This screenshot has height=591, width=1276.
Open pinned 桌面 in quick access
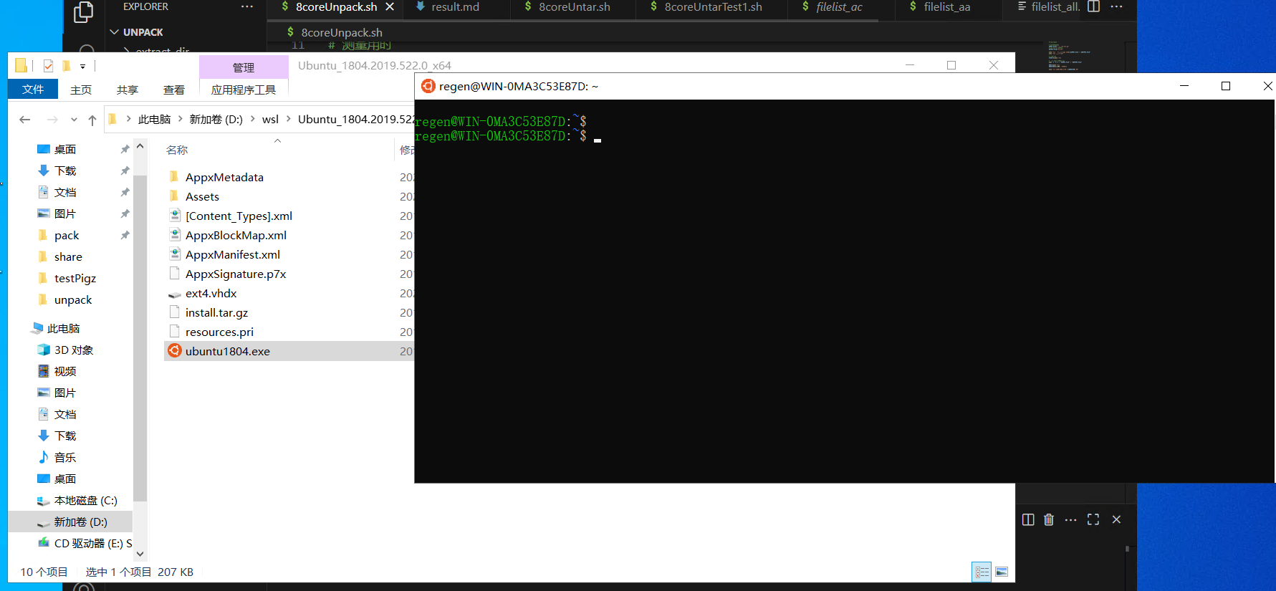[x=65, y=149]
